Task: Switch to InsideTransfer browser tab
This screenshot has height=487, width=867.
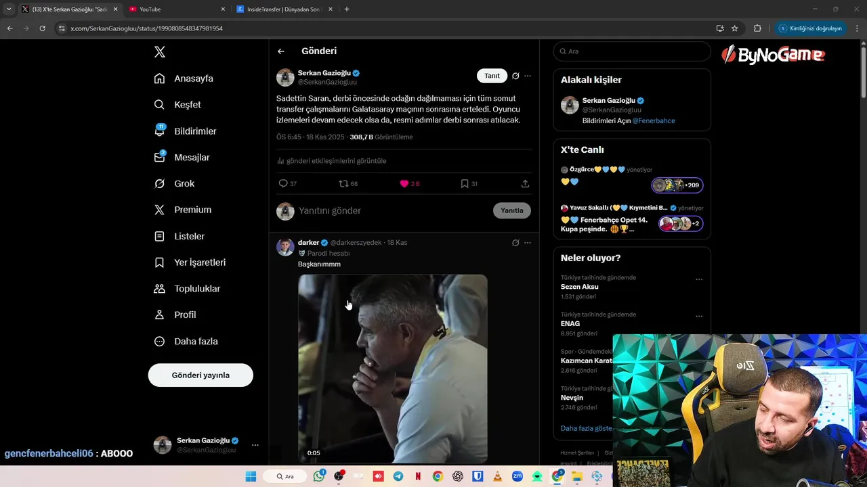Action: (284, 9)
